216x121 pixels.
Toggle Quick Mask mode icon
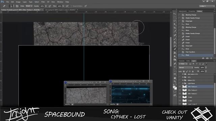pyautogui.click(x=175, y=92)
